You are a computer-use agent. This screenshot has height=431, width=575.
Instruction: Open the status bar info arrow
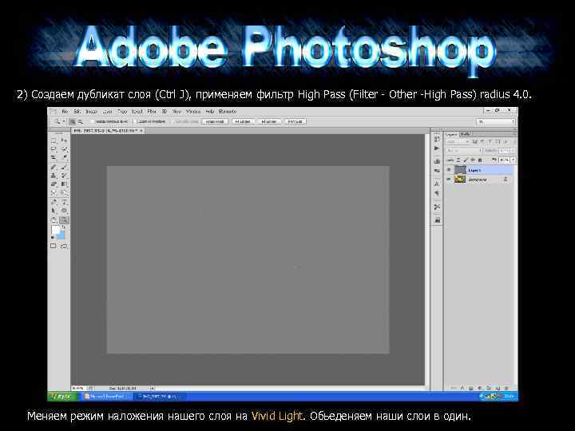pyautogui.click(x=152, y=388)
